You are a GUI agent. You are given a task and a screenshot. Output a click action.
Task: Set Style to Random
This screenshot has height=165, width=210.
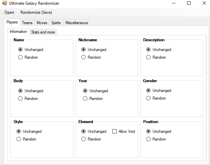(19, 139)
